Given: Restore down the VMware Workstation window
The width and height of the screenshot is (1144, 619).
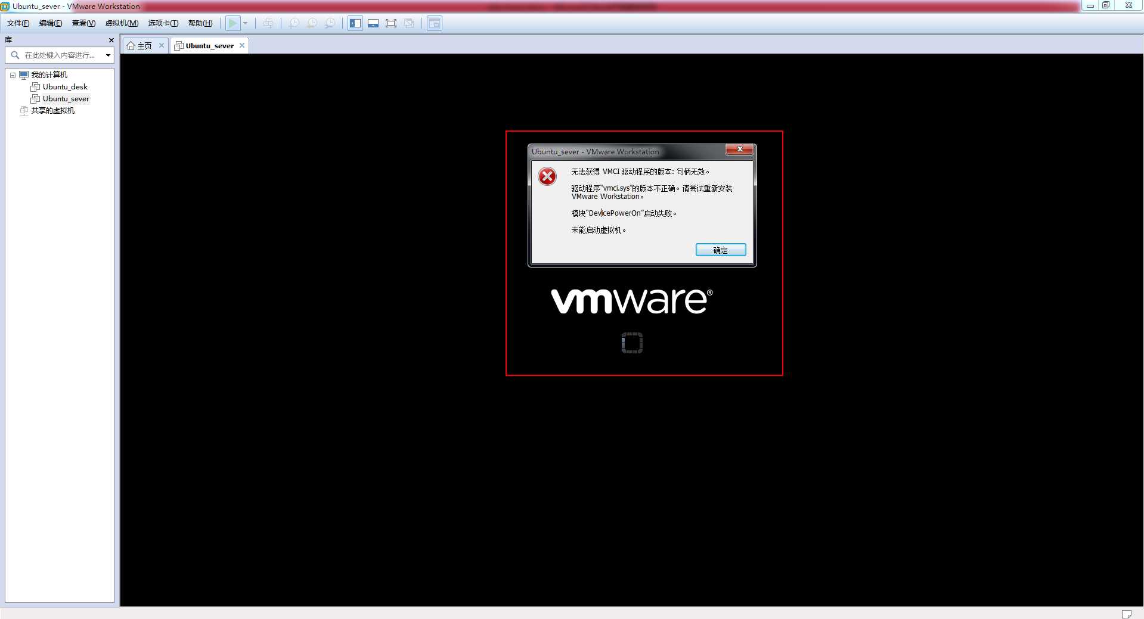Looking at the screenshot, I should tap(1106, 5).
